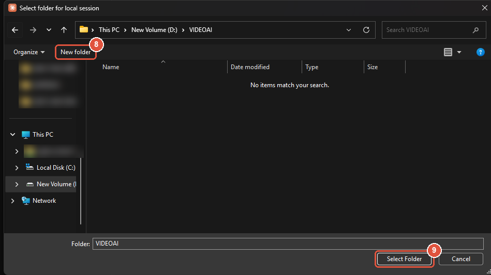Viewport: 491px width, 275px height.
Task: Expand the chevron after New Volume (D:) breadcrumb
Action: (183, 30)
